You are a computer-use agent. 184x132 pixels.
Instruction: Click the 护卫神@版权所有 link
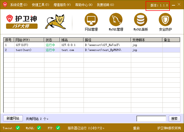coord(169,128)
